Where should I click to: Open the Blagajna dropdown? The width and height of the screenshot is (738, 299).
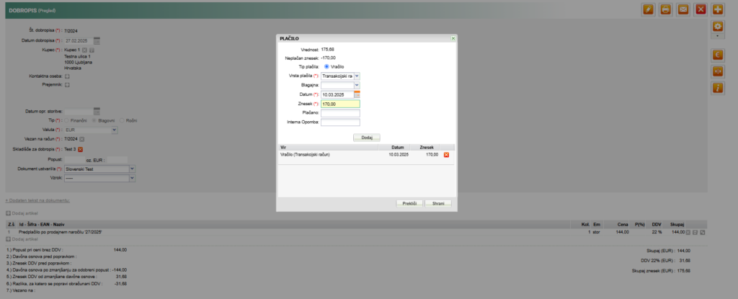[357, 85]
